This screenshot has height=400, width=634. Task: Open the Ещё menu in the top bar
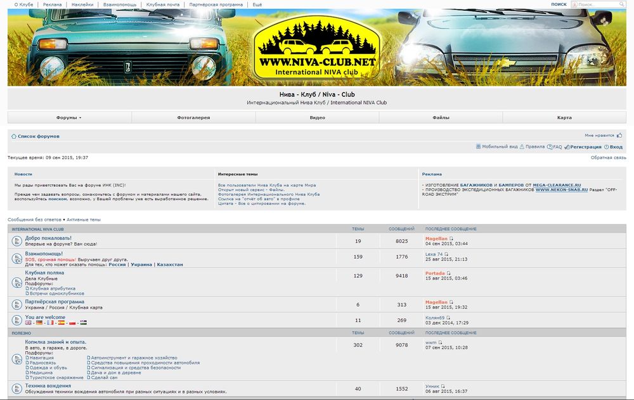(x=257, y=4)
